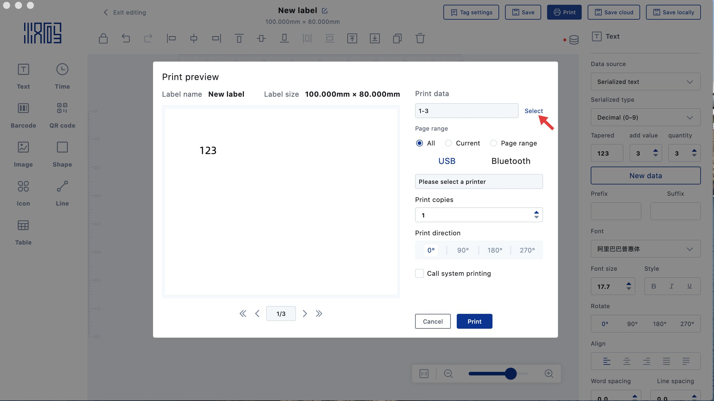This screenshot has height=401, width=714.
Task: Select the 90° print direction
Action: click(x=463, y=250)
